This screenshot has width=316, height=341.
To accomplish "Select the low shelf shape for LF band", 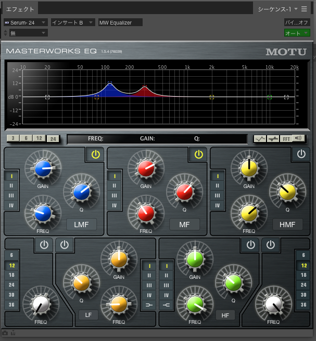I will point(149,305).
